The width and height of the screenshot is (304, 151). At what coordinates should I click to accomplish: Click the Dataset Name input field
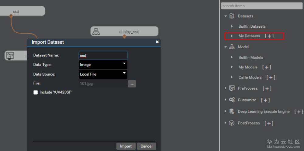pos(103,55)
